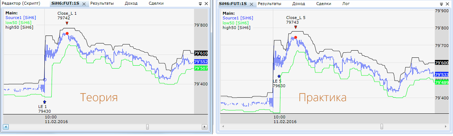Switch to Редактор (Скрипт) tab
Screen dimensions: 453x136
coord(21,3)
